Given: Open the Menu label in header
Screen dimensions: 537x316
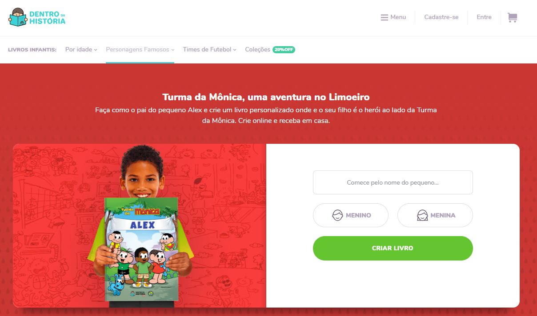Looking at the screenshot, I should [398, 17].
